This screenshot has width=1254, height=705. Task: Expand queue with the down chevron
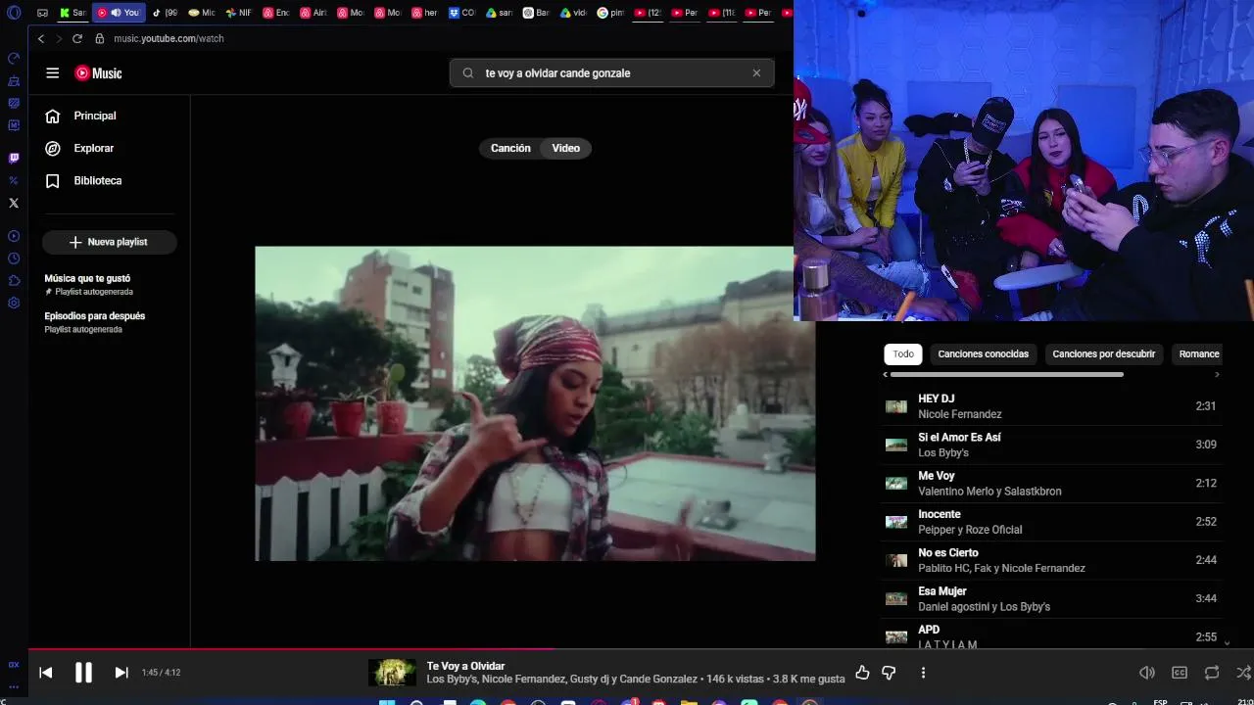click(1227, 642)
